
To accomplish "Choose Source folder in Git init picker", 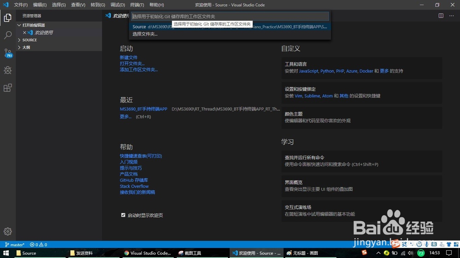I will pyautogui.click(x=230, y=27).
